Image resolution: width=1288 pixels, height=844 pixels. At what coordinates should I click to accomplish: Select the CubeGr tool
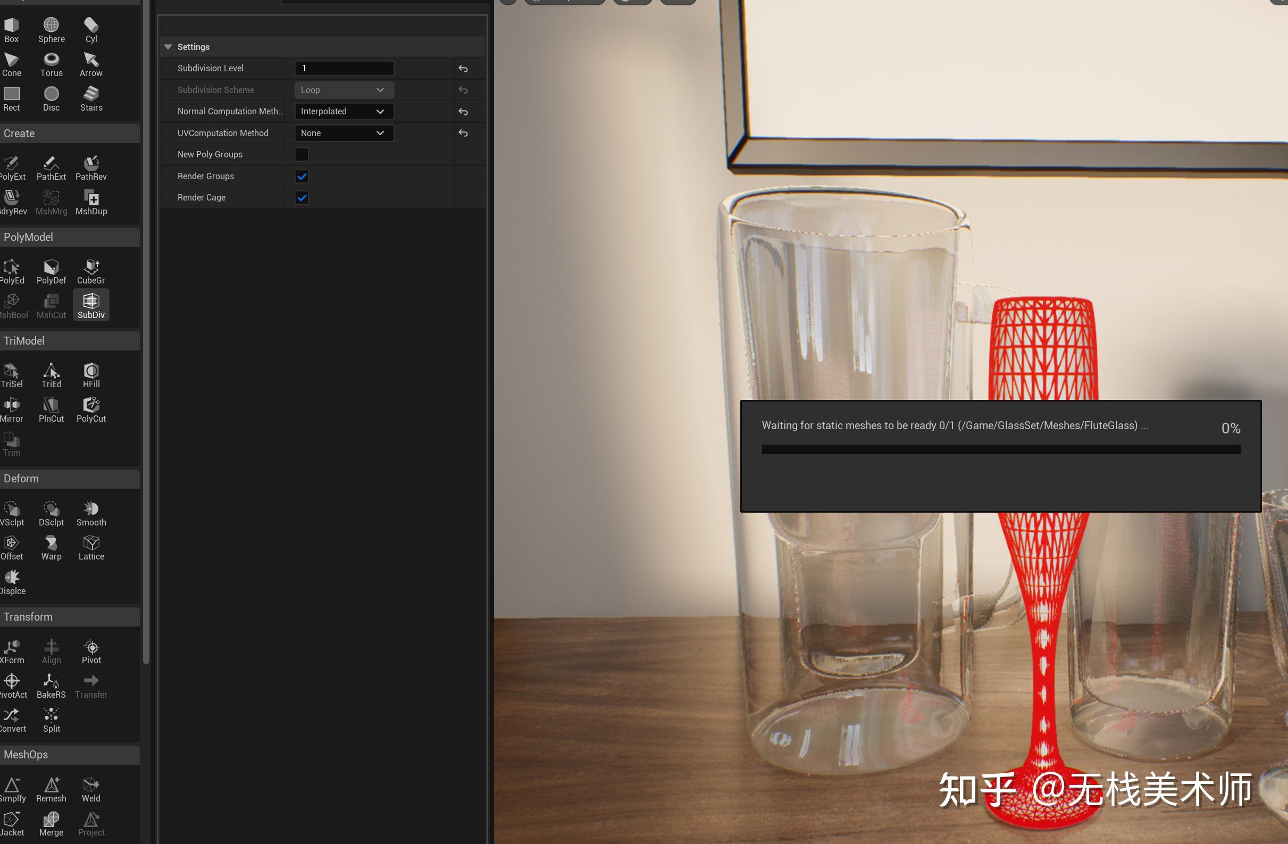91,271
